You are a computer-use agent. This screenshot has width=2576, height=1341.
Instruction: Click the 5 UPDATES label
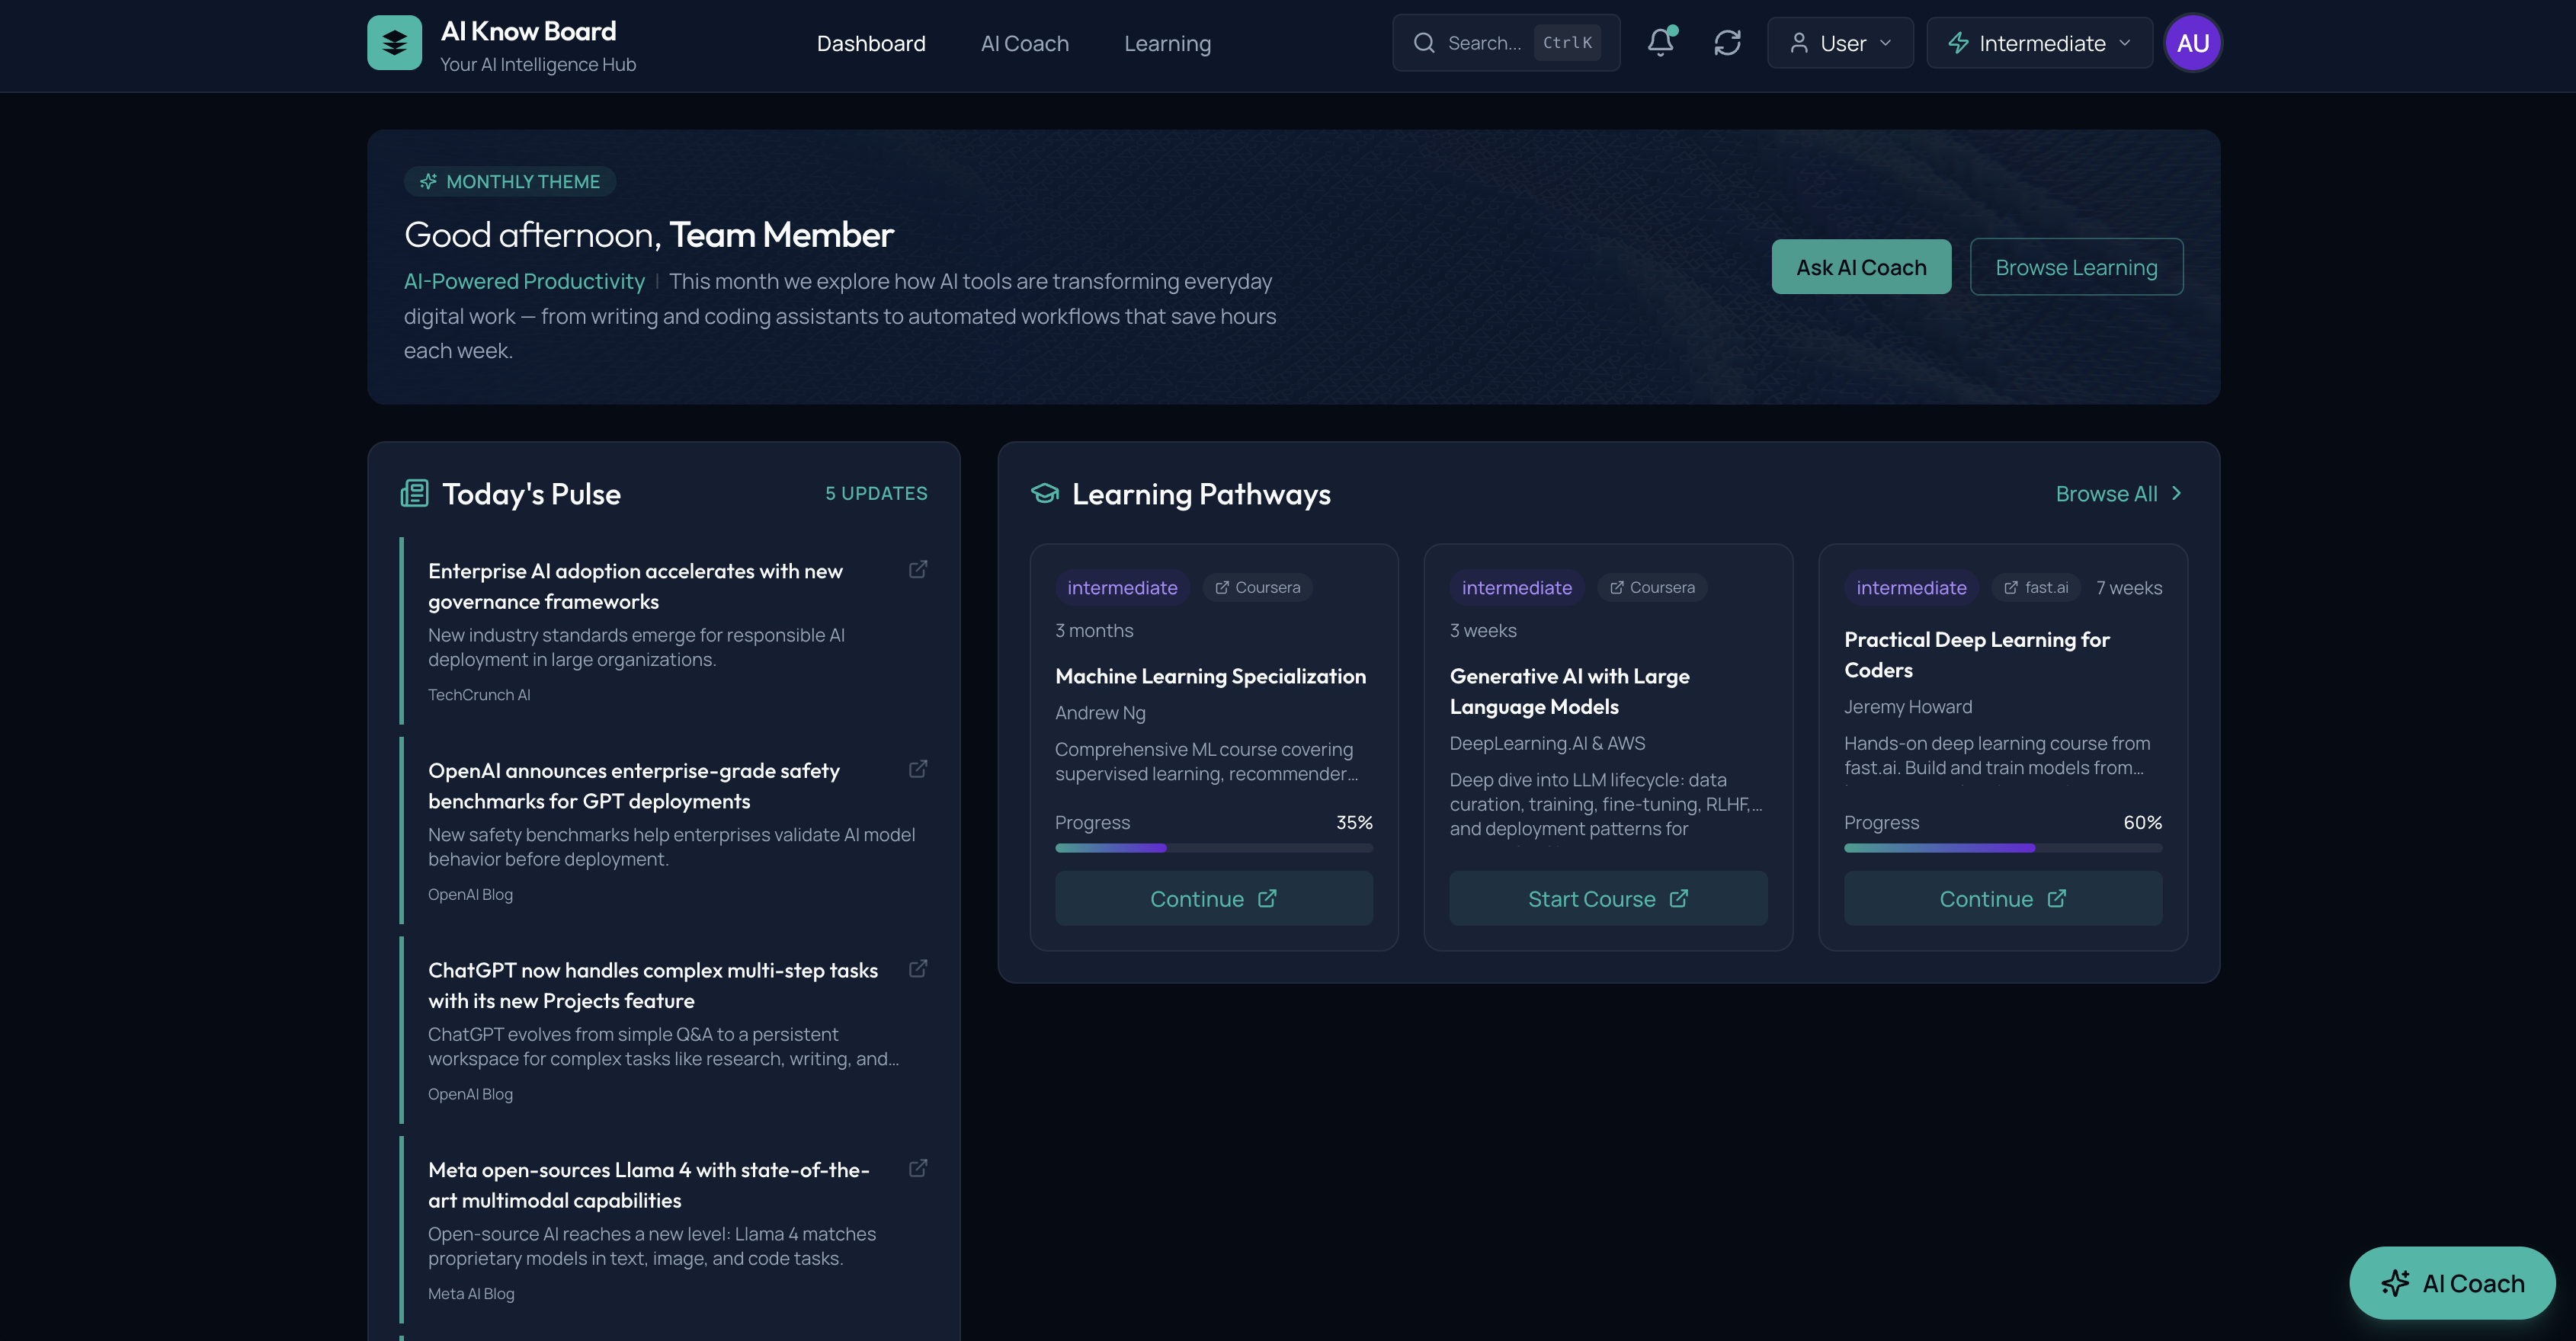(876, 493)
